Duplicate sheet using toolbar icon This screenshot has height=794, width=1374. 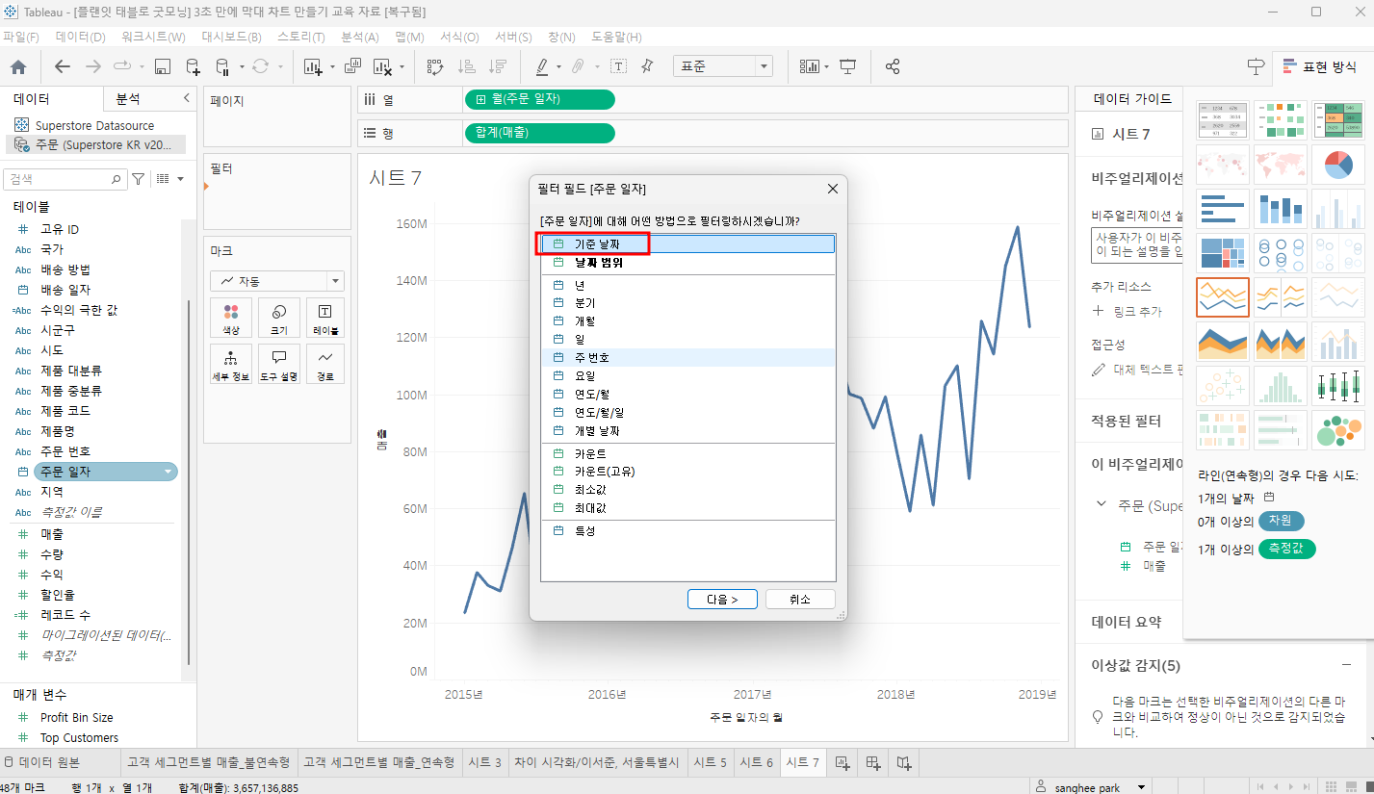coord(352,66)
